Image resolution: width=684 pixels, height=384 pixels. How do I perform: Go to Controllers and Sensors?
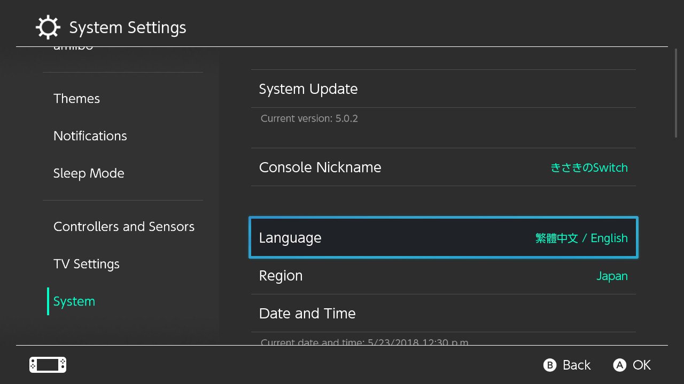click(x=123, y=227)
